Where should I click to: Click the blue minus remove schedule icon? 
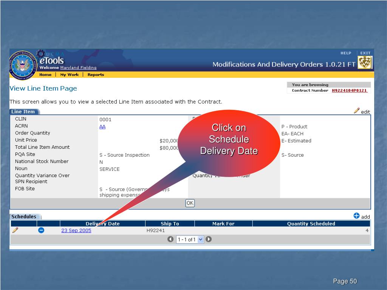pos(41,231)
